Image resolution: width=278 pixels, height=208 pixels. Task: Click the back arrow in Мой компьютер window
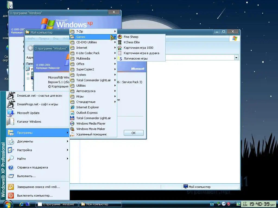(30, 48)
